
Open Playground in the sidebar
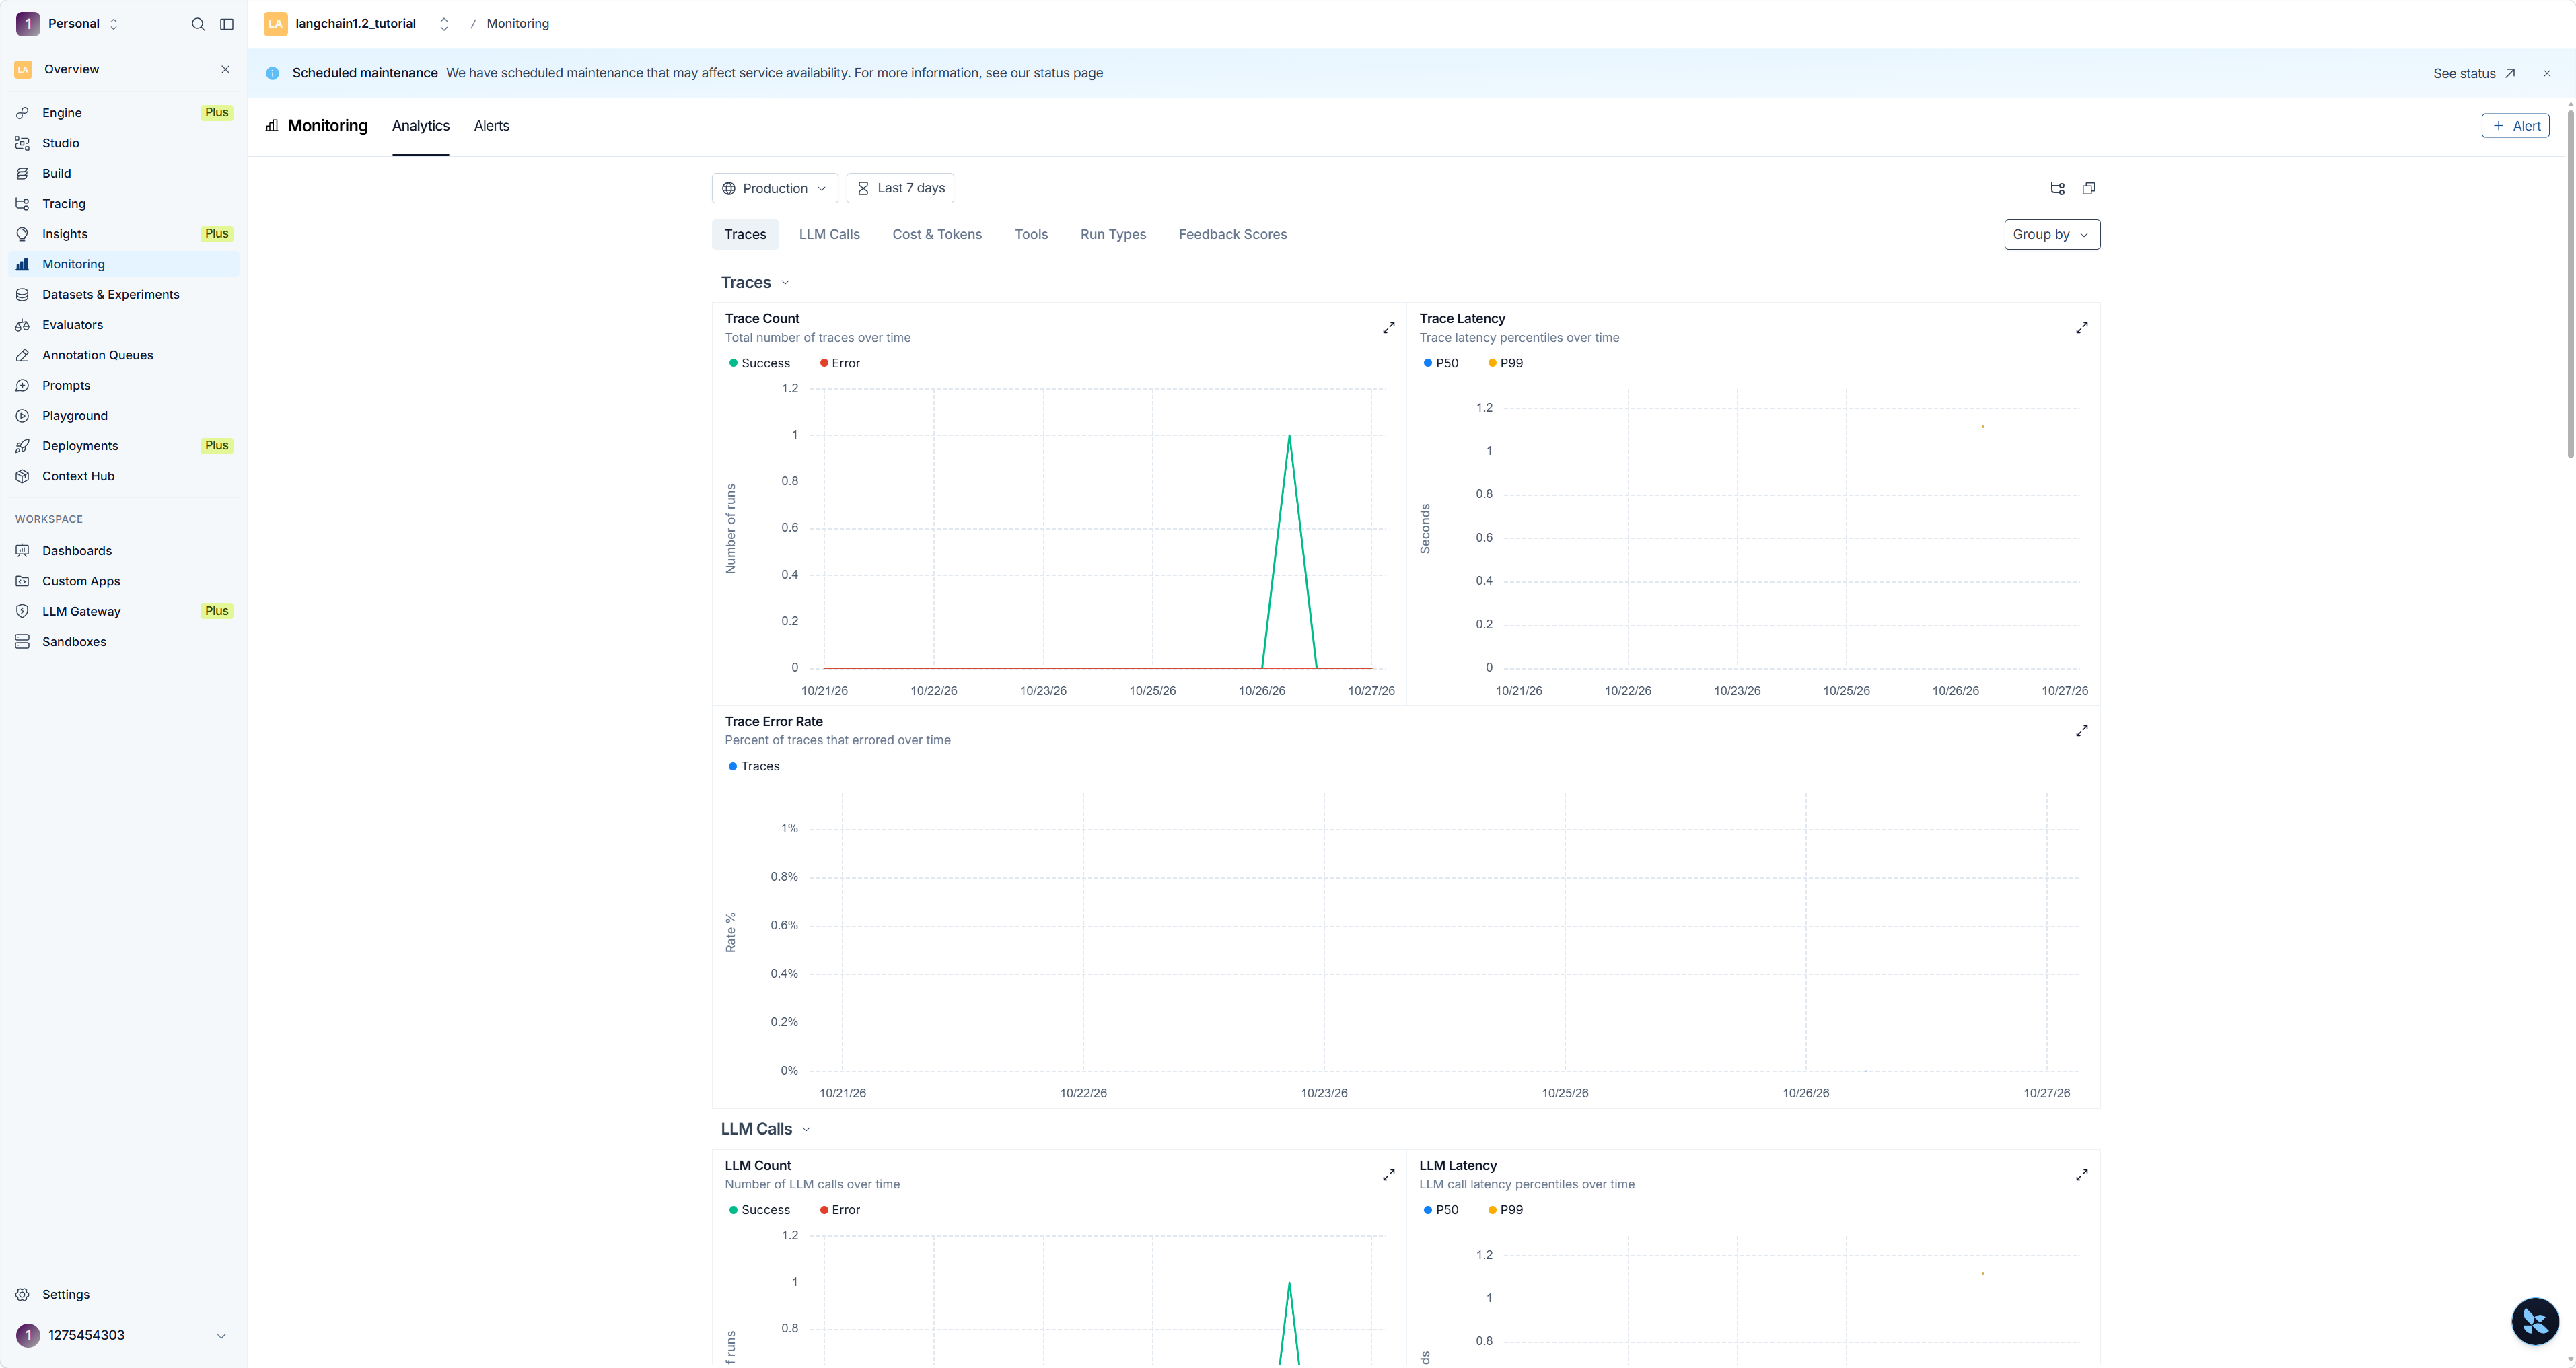(124, 416)
